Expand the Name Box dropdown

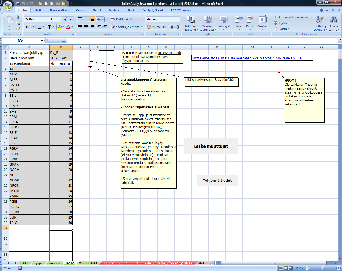click(x=42, y=41)
